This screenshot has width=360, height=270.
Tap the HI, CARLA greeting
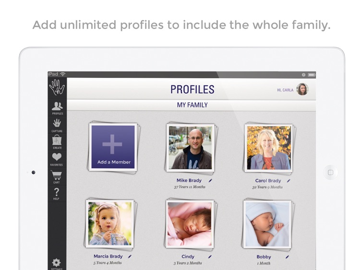pyautogui.click(x=285, y=90)
